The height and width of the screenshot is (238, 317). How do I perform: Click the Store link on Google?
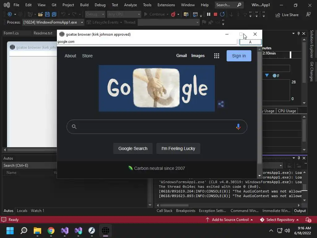(x=87, y=56)
